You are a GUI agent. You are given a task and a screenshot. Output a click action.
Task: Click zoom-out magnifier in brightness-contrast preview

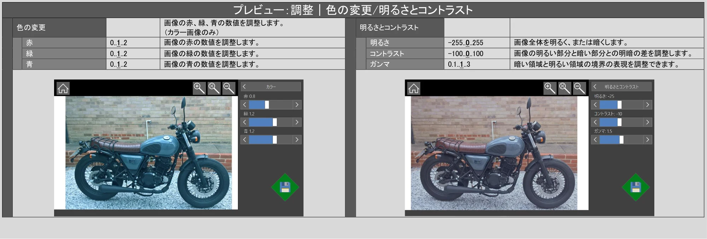click(580, 88)
